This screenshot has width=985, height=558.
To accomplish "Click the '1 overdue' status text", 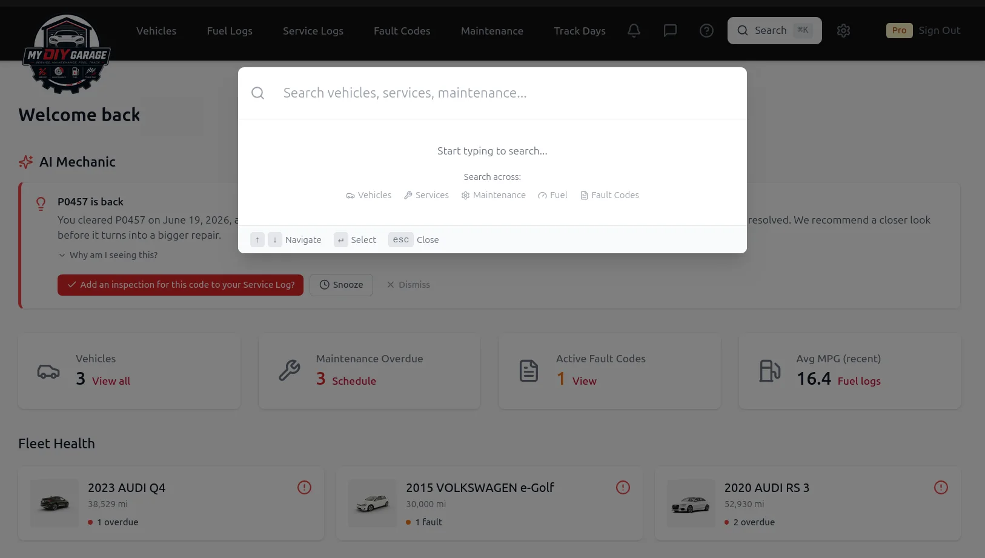I will [x=118, y=522].
